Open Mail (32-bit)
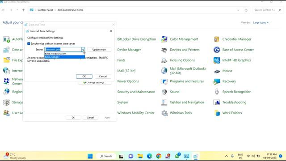The width and height of the screenshot is (286, 161). (126, 71)
